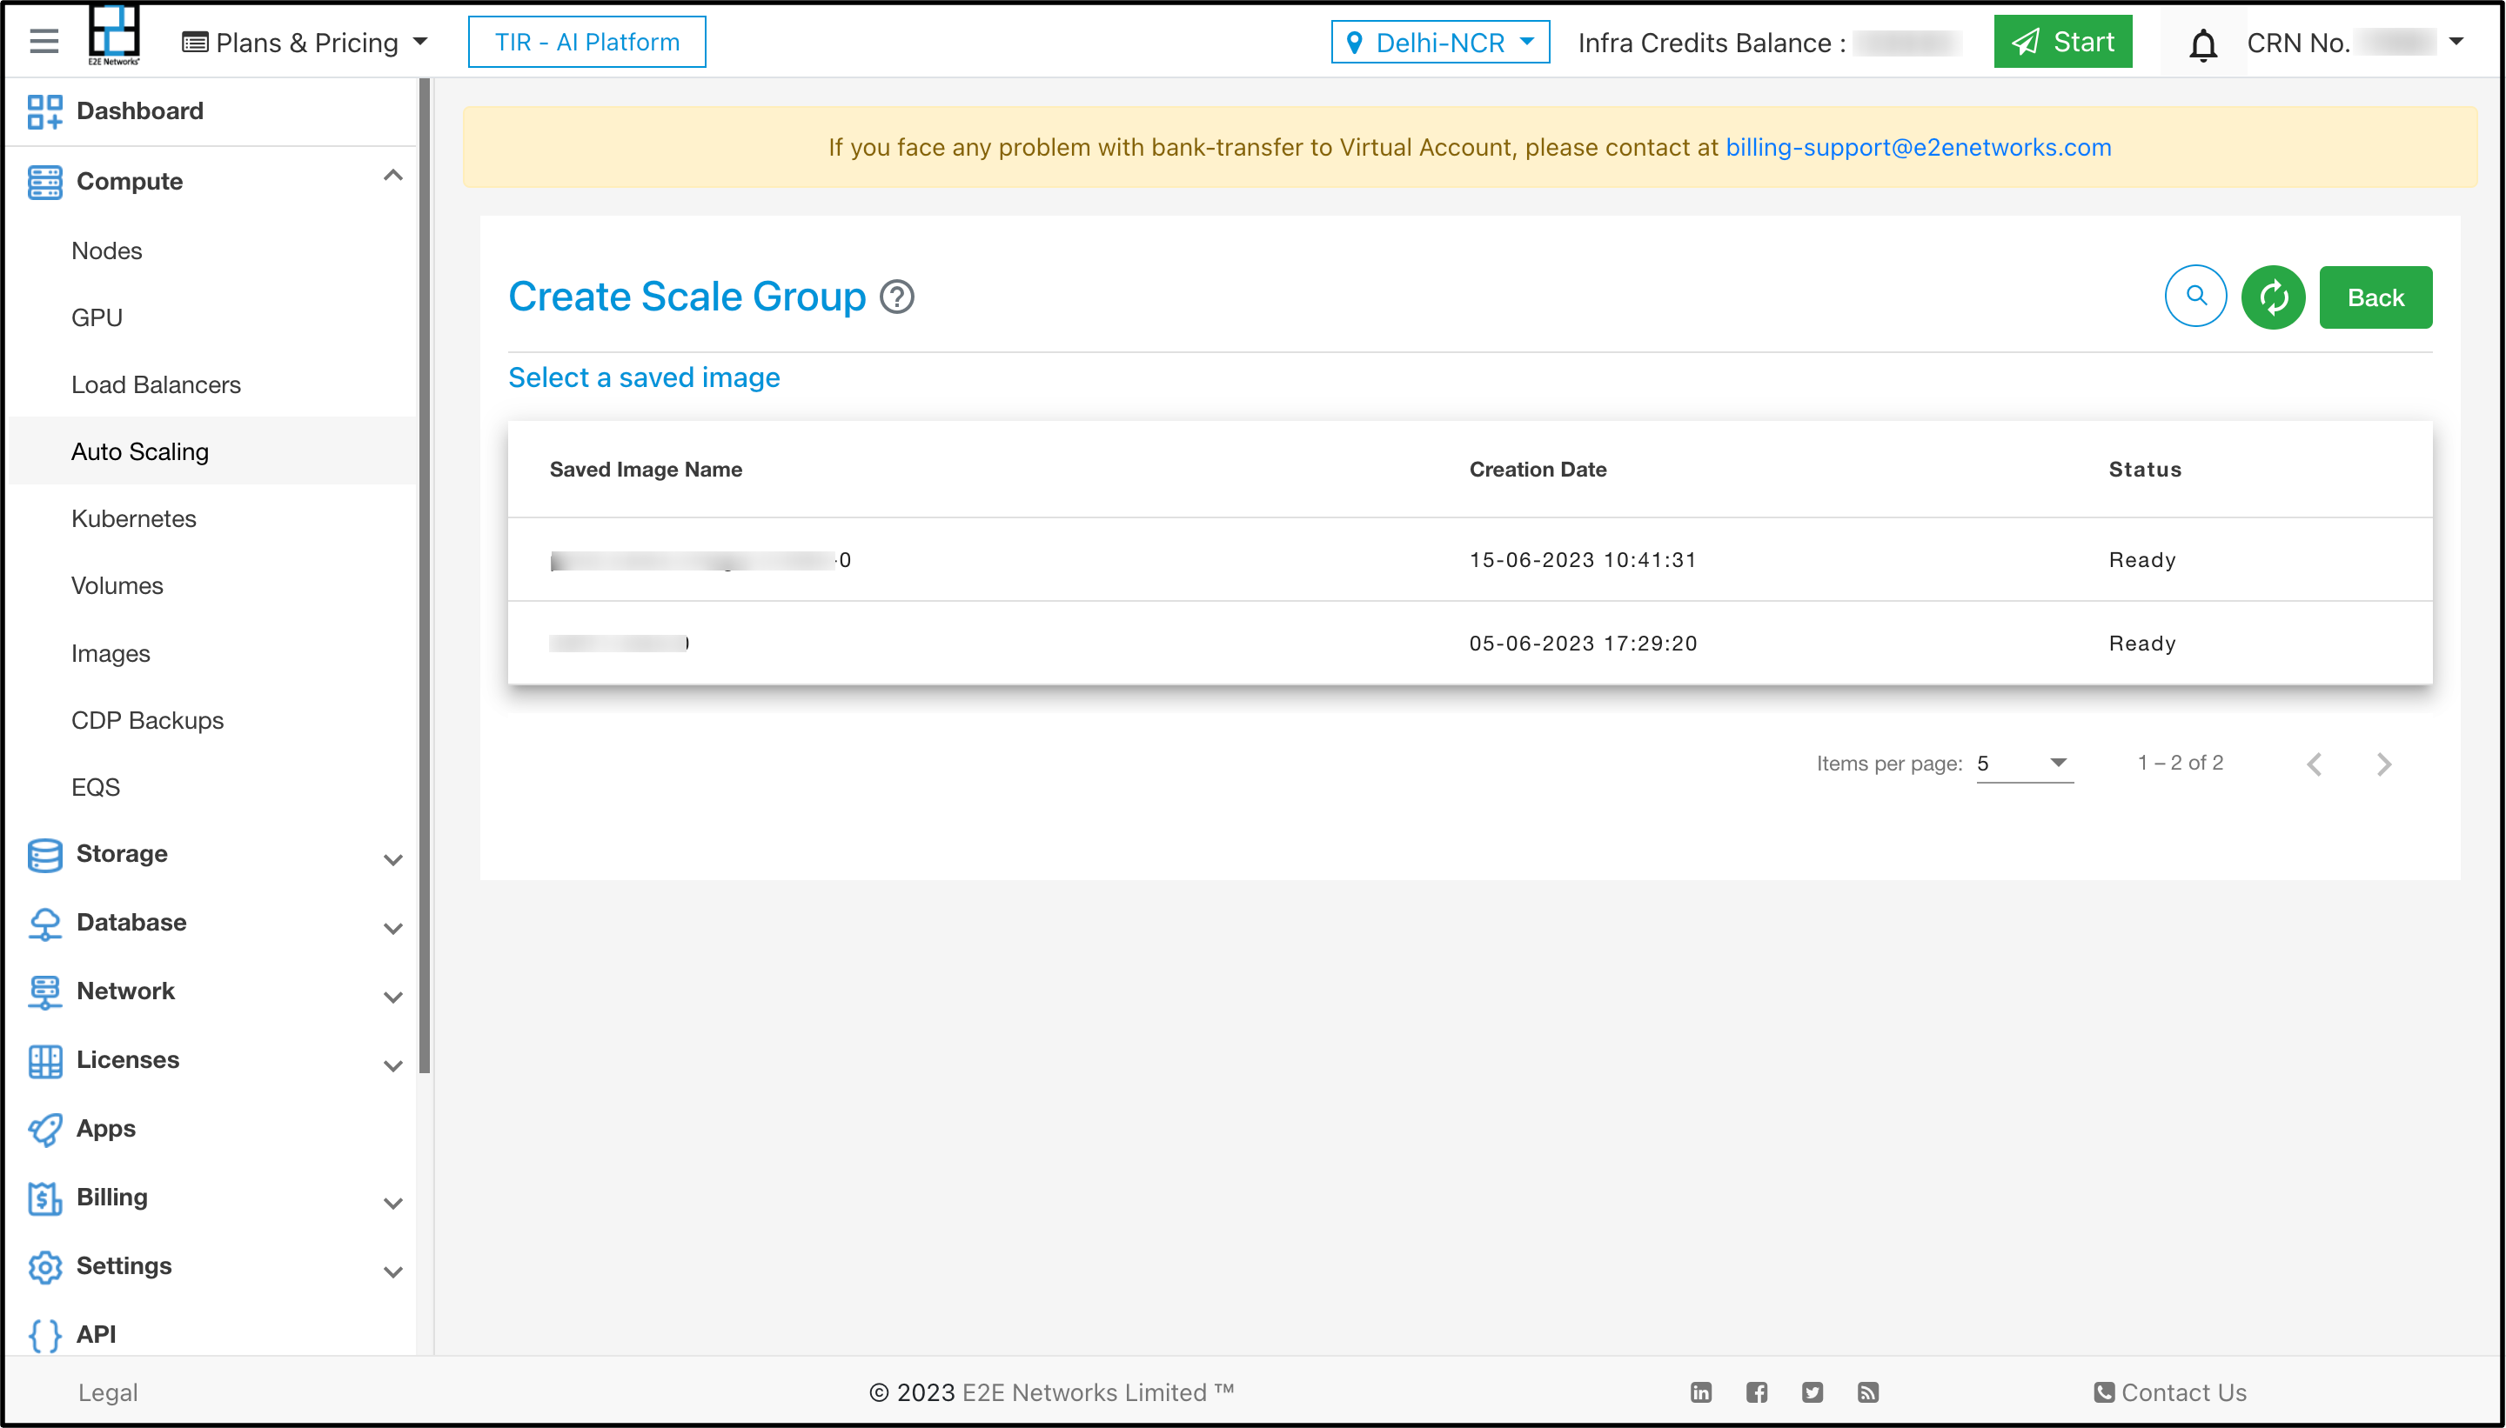Select saved image created 15-06-2023 10:41:31
This screenshot has height=1428, width=2506.
[x=1470, y=560]
